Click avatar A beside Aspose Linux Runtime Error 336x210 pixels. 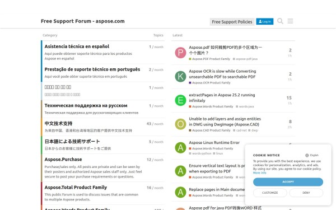click(x=180, y=148)
